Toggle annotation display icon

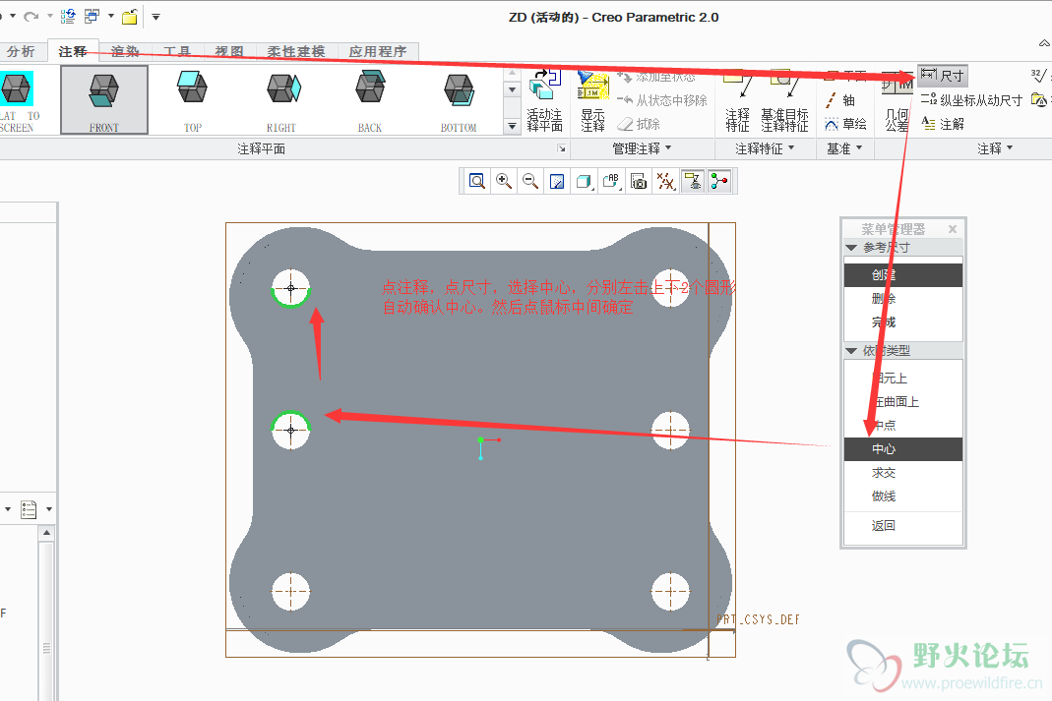click(693, 181)
